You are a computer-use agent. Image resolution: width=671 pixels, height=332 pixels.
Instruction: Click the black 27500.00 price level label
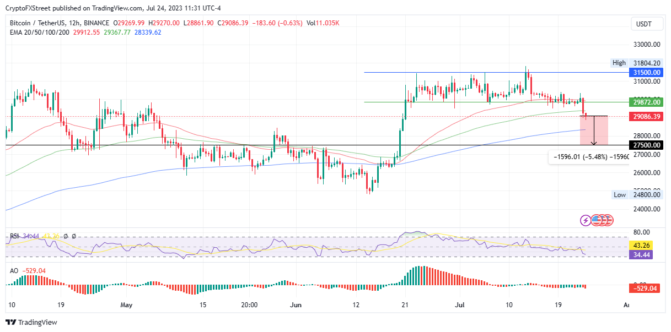click(646, 145)
